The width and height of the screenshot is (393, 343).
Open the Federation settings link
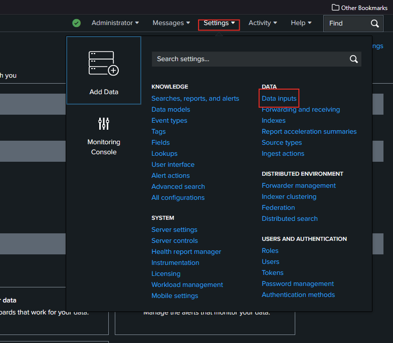coord(278,207)
